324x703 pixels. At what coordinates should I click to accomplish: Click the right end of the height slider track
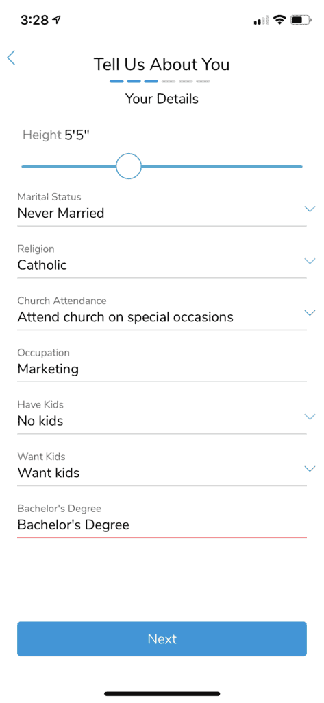(x=299, y=166)
